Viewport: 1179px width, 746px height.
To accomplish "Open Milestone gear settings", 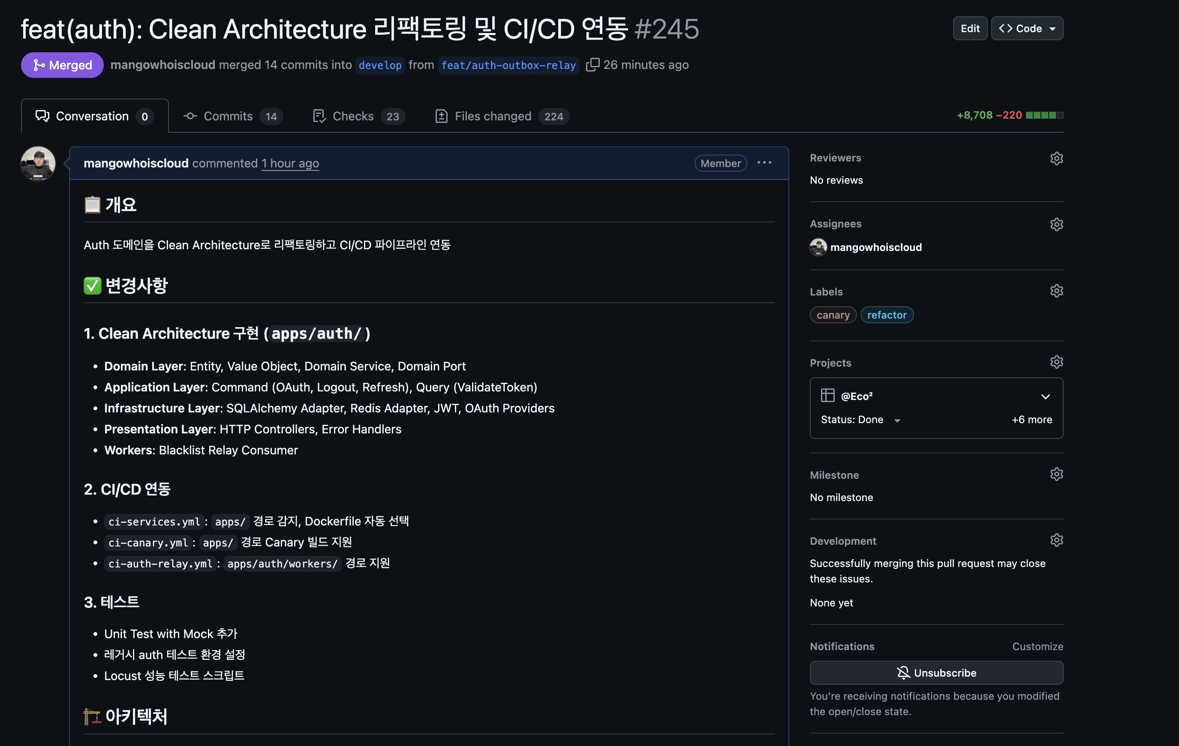I will [1056, 474].
